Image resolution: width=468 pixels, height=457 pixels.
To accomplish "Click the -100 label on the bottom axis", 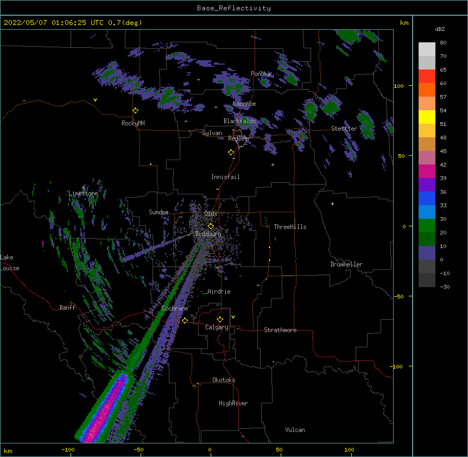I will 68,449.
